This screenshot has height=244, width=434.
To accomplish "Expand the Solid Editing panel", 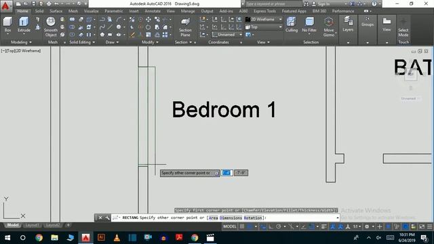I will coord(82,42).
